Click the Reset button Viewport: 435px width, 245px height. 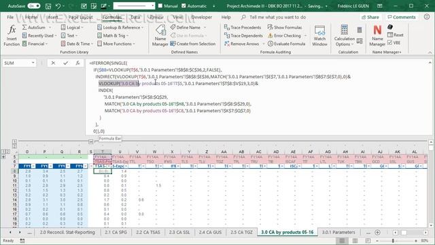click(x=396, y=35)
